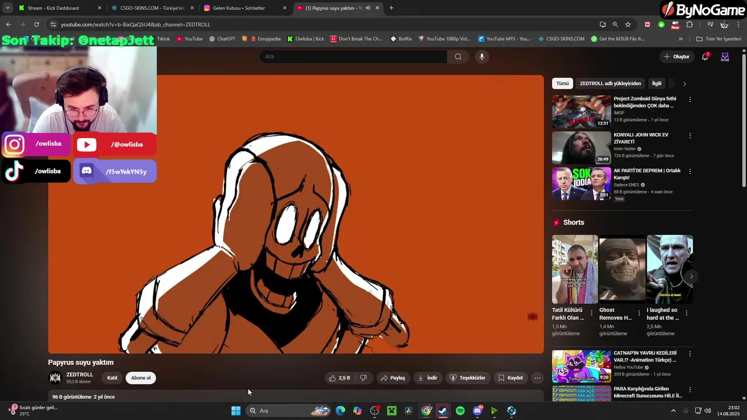This screenshot has height=420, width=747.
Task: Start voice search with the microphone icon
Action: pyautogui.click(x=481, y=57)
